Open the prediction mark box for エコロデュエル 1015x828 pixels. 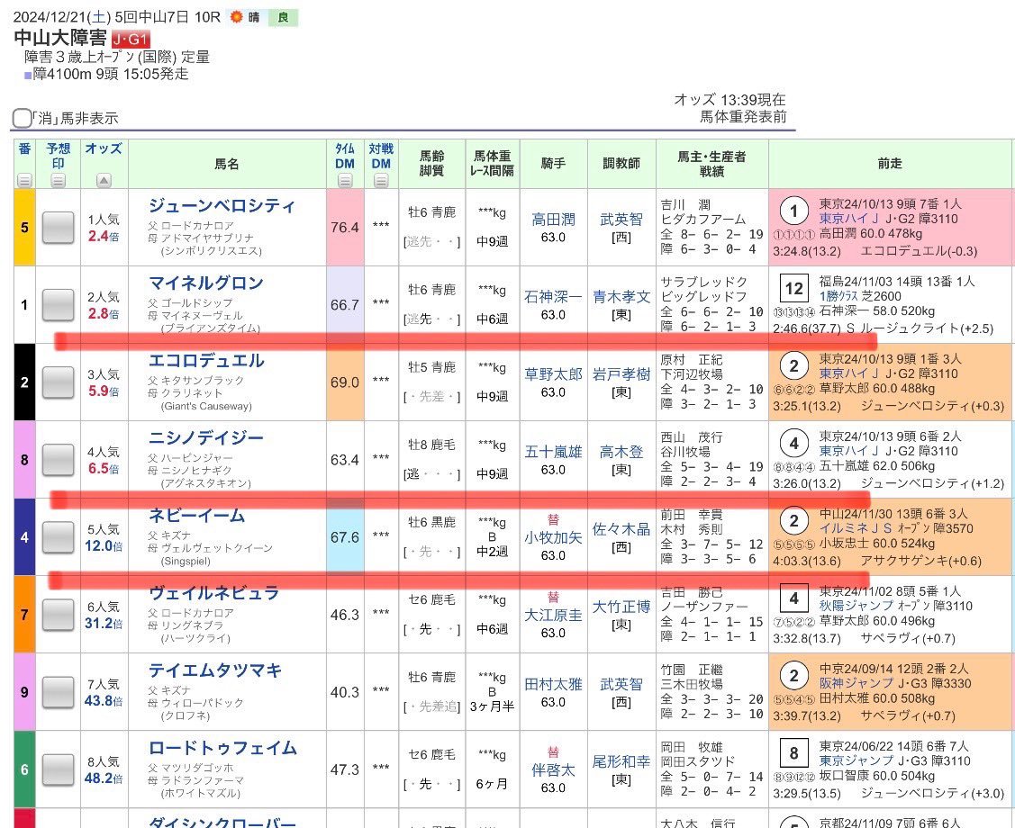(x=59, y=382)
